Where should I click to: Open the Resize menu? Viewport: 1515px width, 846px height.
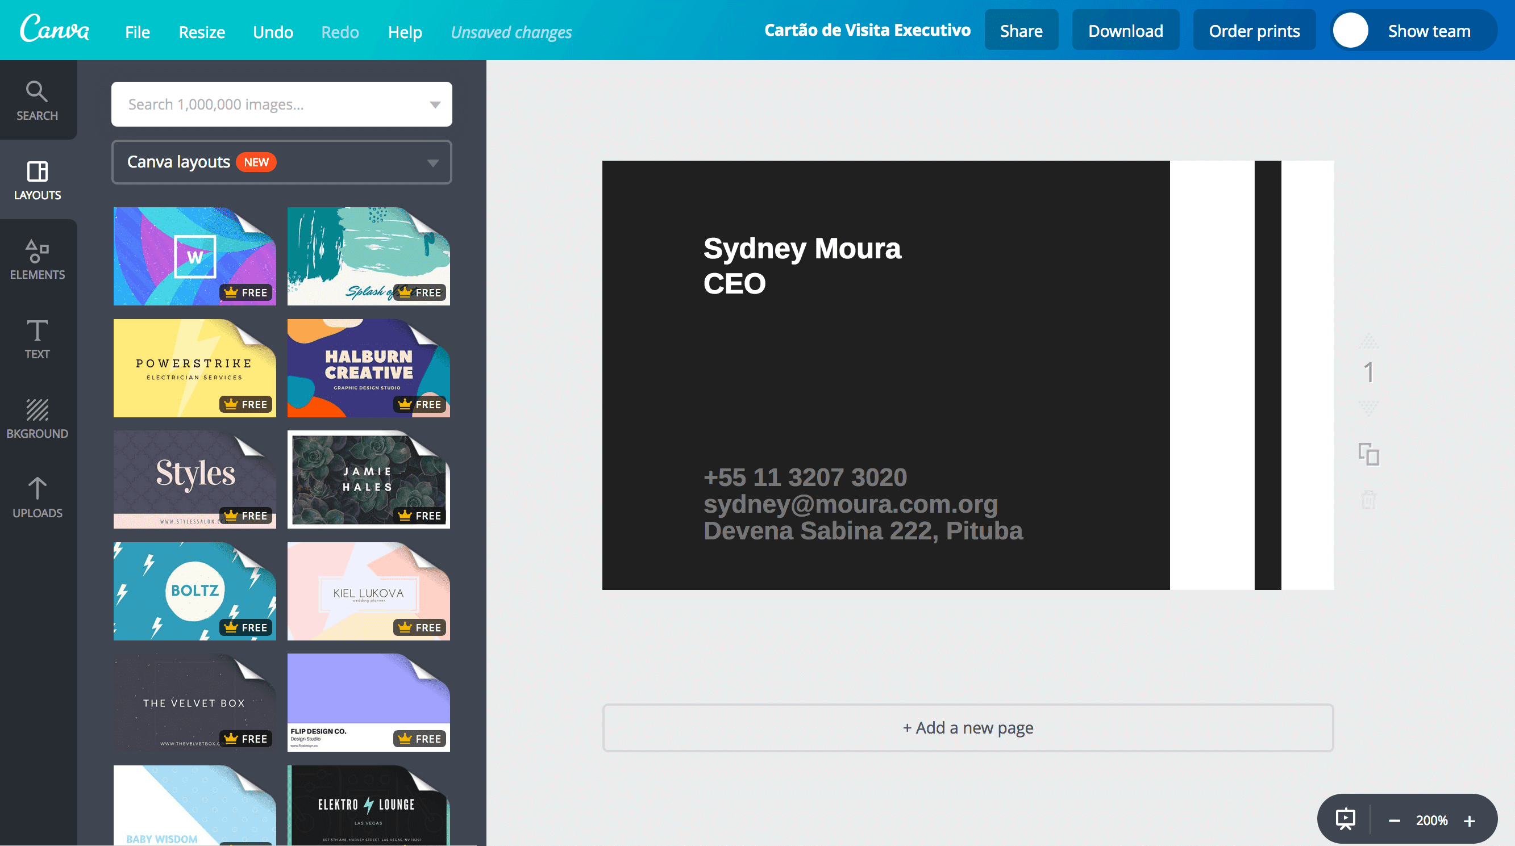202,32
